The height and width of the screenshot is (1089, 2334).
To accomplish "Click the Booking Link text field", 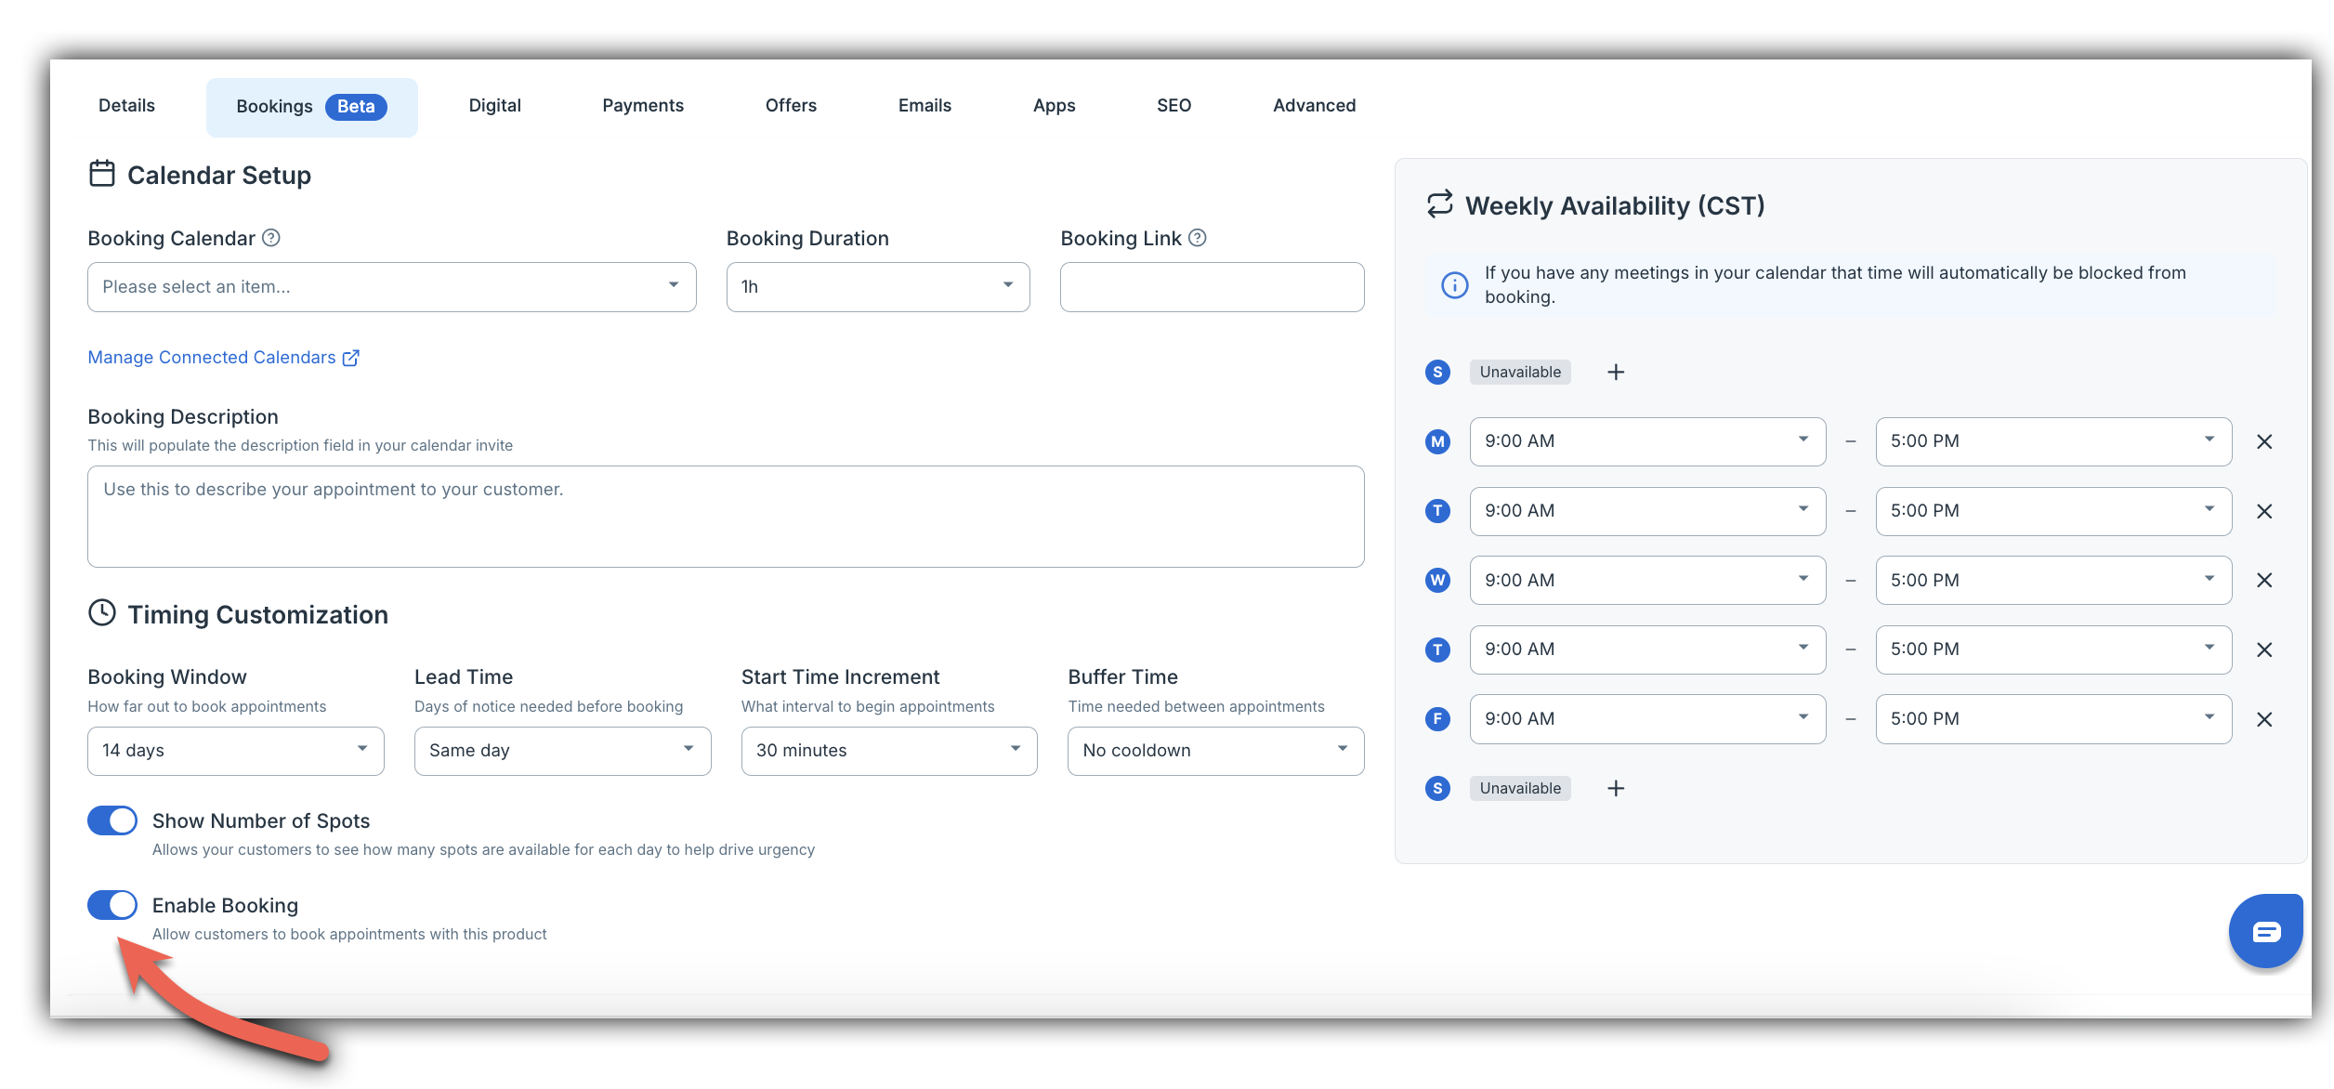I will pos(1212,287).
